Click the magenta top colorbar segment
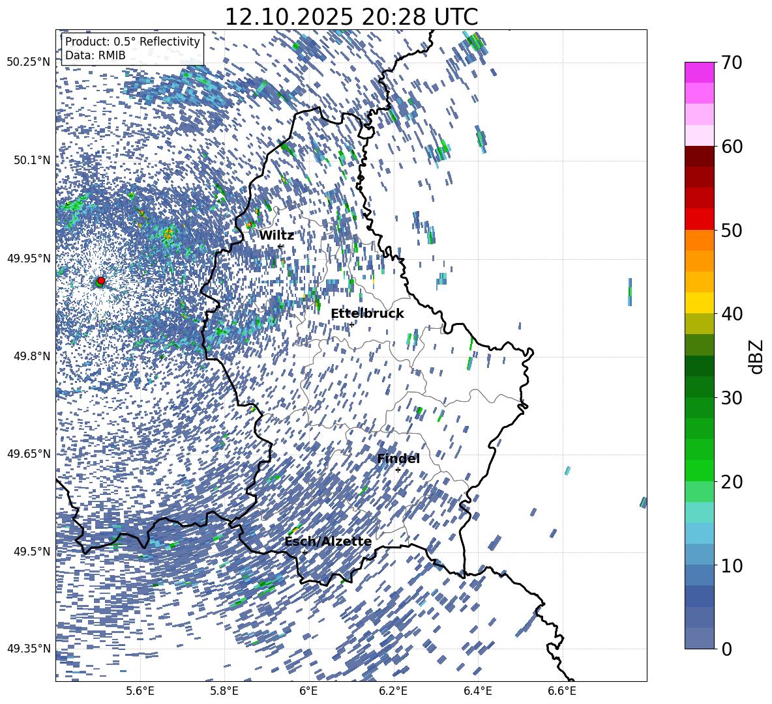Viewport: 772px width, 704px height. point(699,73)
